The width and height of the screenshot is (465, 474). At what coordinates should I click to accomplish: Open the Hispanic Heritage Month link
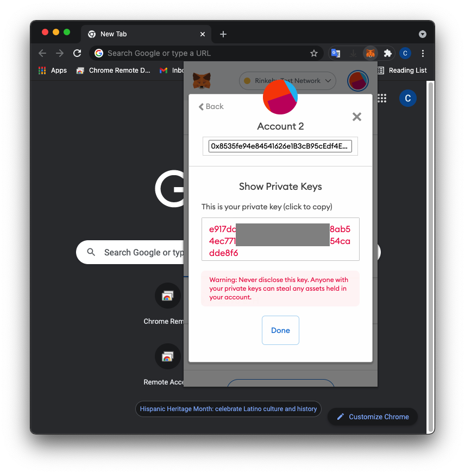(228, 409)
